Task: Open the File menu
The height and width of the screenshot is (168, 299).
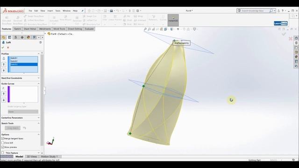Action: point(30,11)
